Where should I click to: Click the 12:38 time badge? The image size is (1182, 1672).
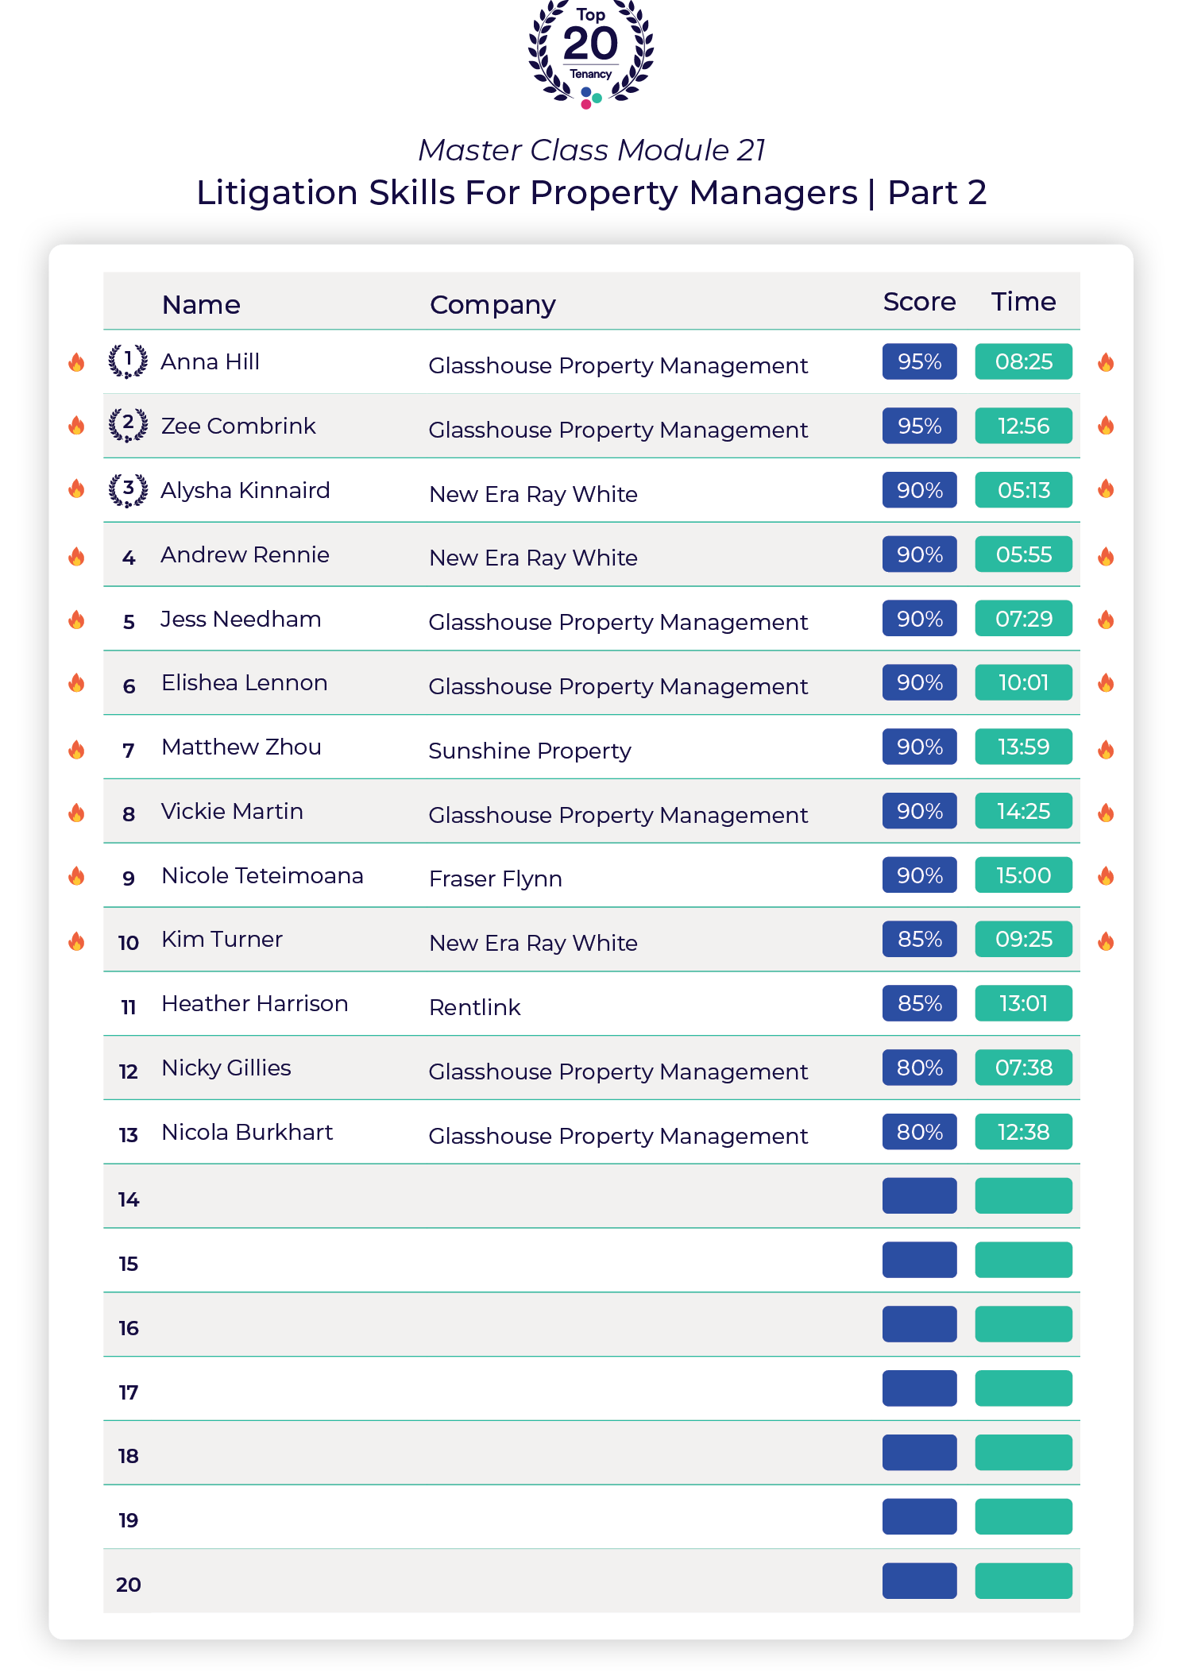pyautogui.click(x=1023, y=1132)
